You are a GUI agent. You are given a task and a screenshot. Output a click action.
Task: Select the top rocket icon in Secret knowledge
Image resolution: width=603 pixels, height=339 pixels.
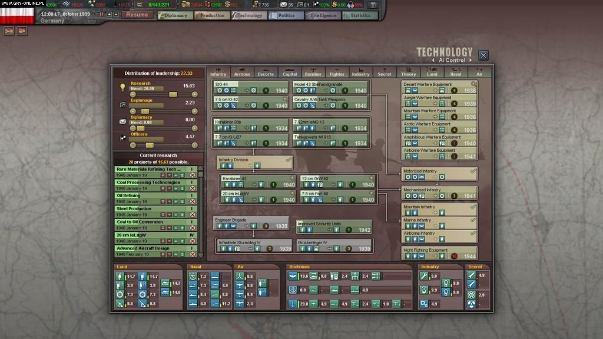(x=471, y=275)
